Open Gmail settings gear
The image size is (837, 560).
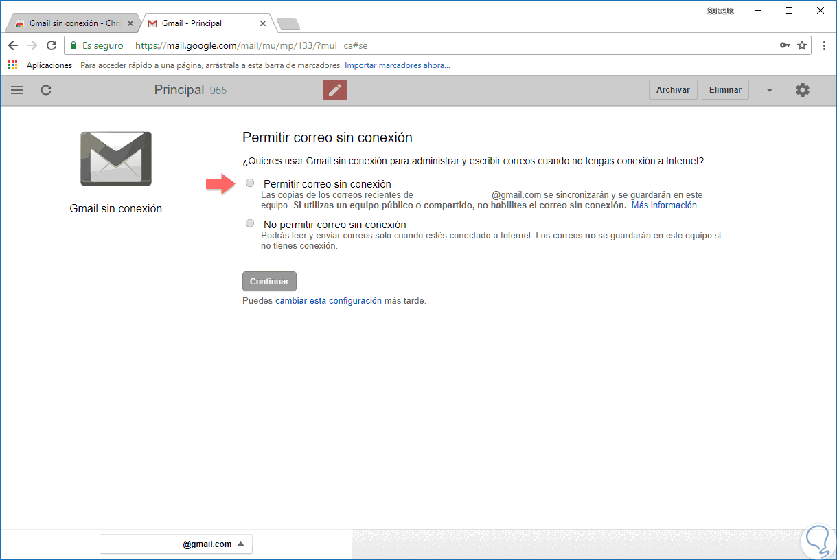tap(802, 90)
